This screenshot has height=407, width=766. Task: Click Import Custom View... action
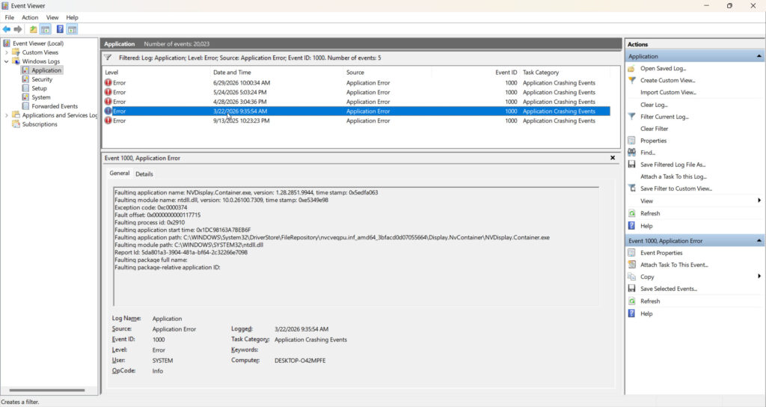(x=668, y=92)
